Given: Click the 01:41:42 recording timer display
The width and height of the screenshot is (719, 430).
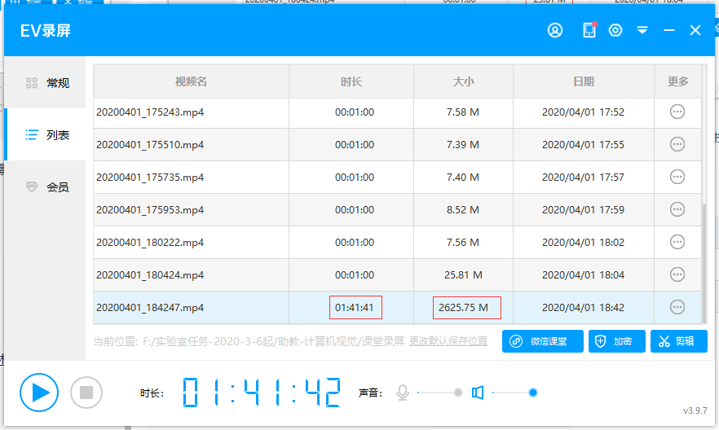Looking at the screenshot, I should coord(262,393).
